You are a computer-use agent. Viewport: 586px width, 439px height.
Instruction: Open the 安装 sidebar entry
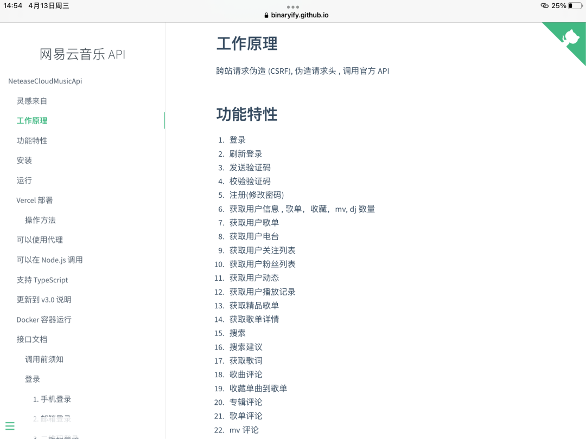(24, 160)
